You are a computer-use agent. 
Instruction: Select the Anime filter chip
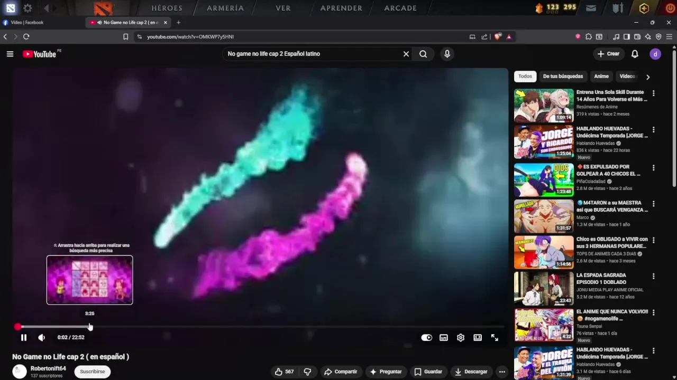click(x=601, y=77)
